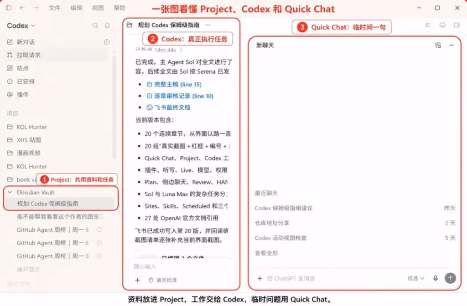Image resolution: width=467 pixels, height=306 pixels.
Task: Open recent chat 仓库地址分享
Action: click(355, 223)
